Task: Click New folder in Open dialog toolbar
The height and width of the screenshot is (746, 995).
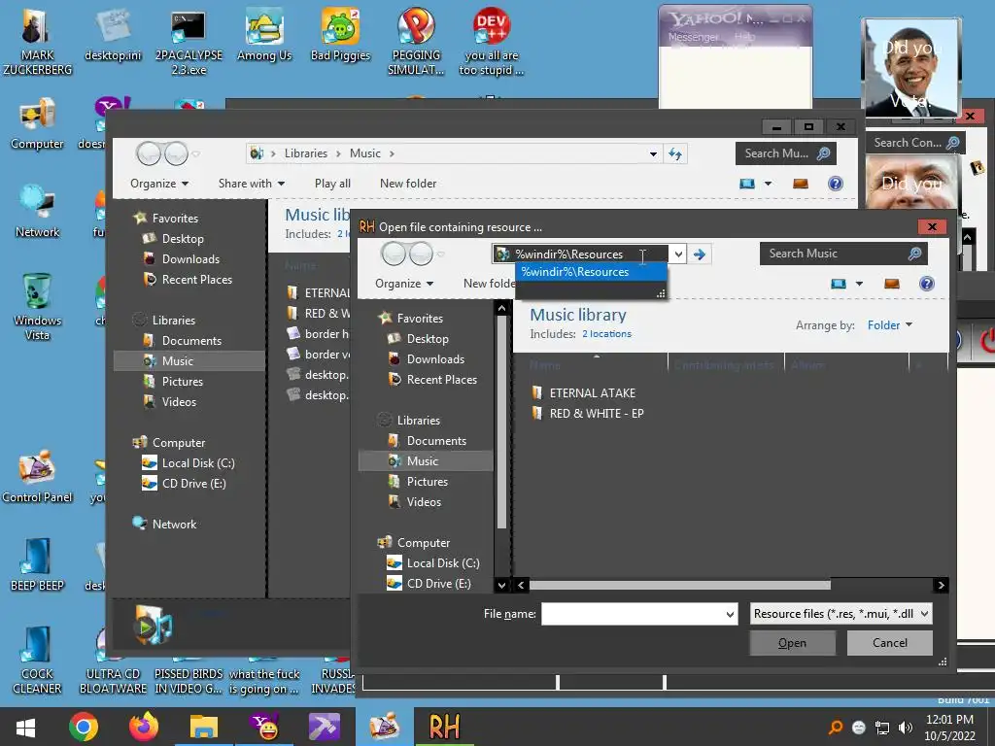Action: (490, 284)
